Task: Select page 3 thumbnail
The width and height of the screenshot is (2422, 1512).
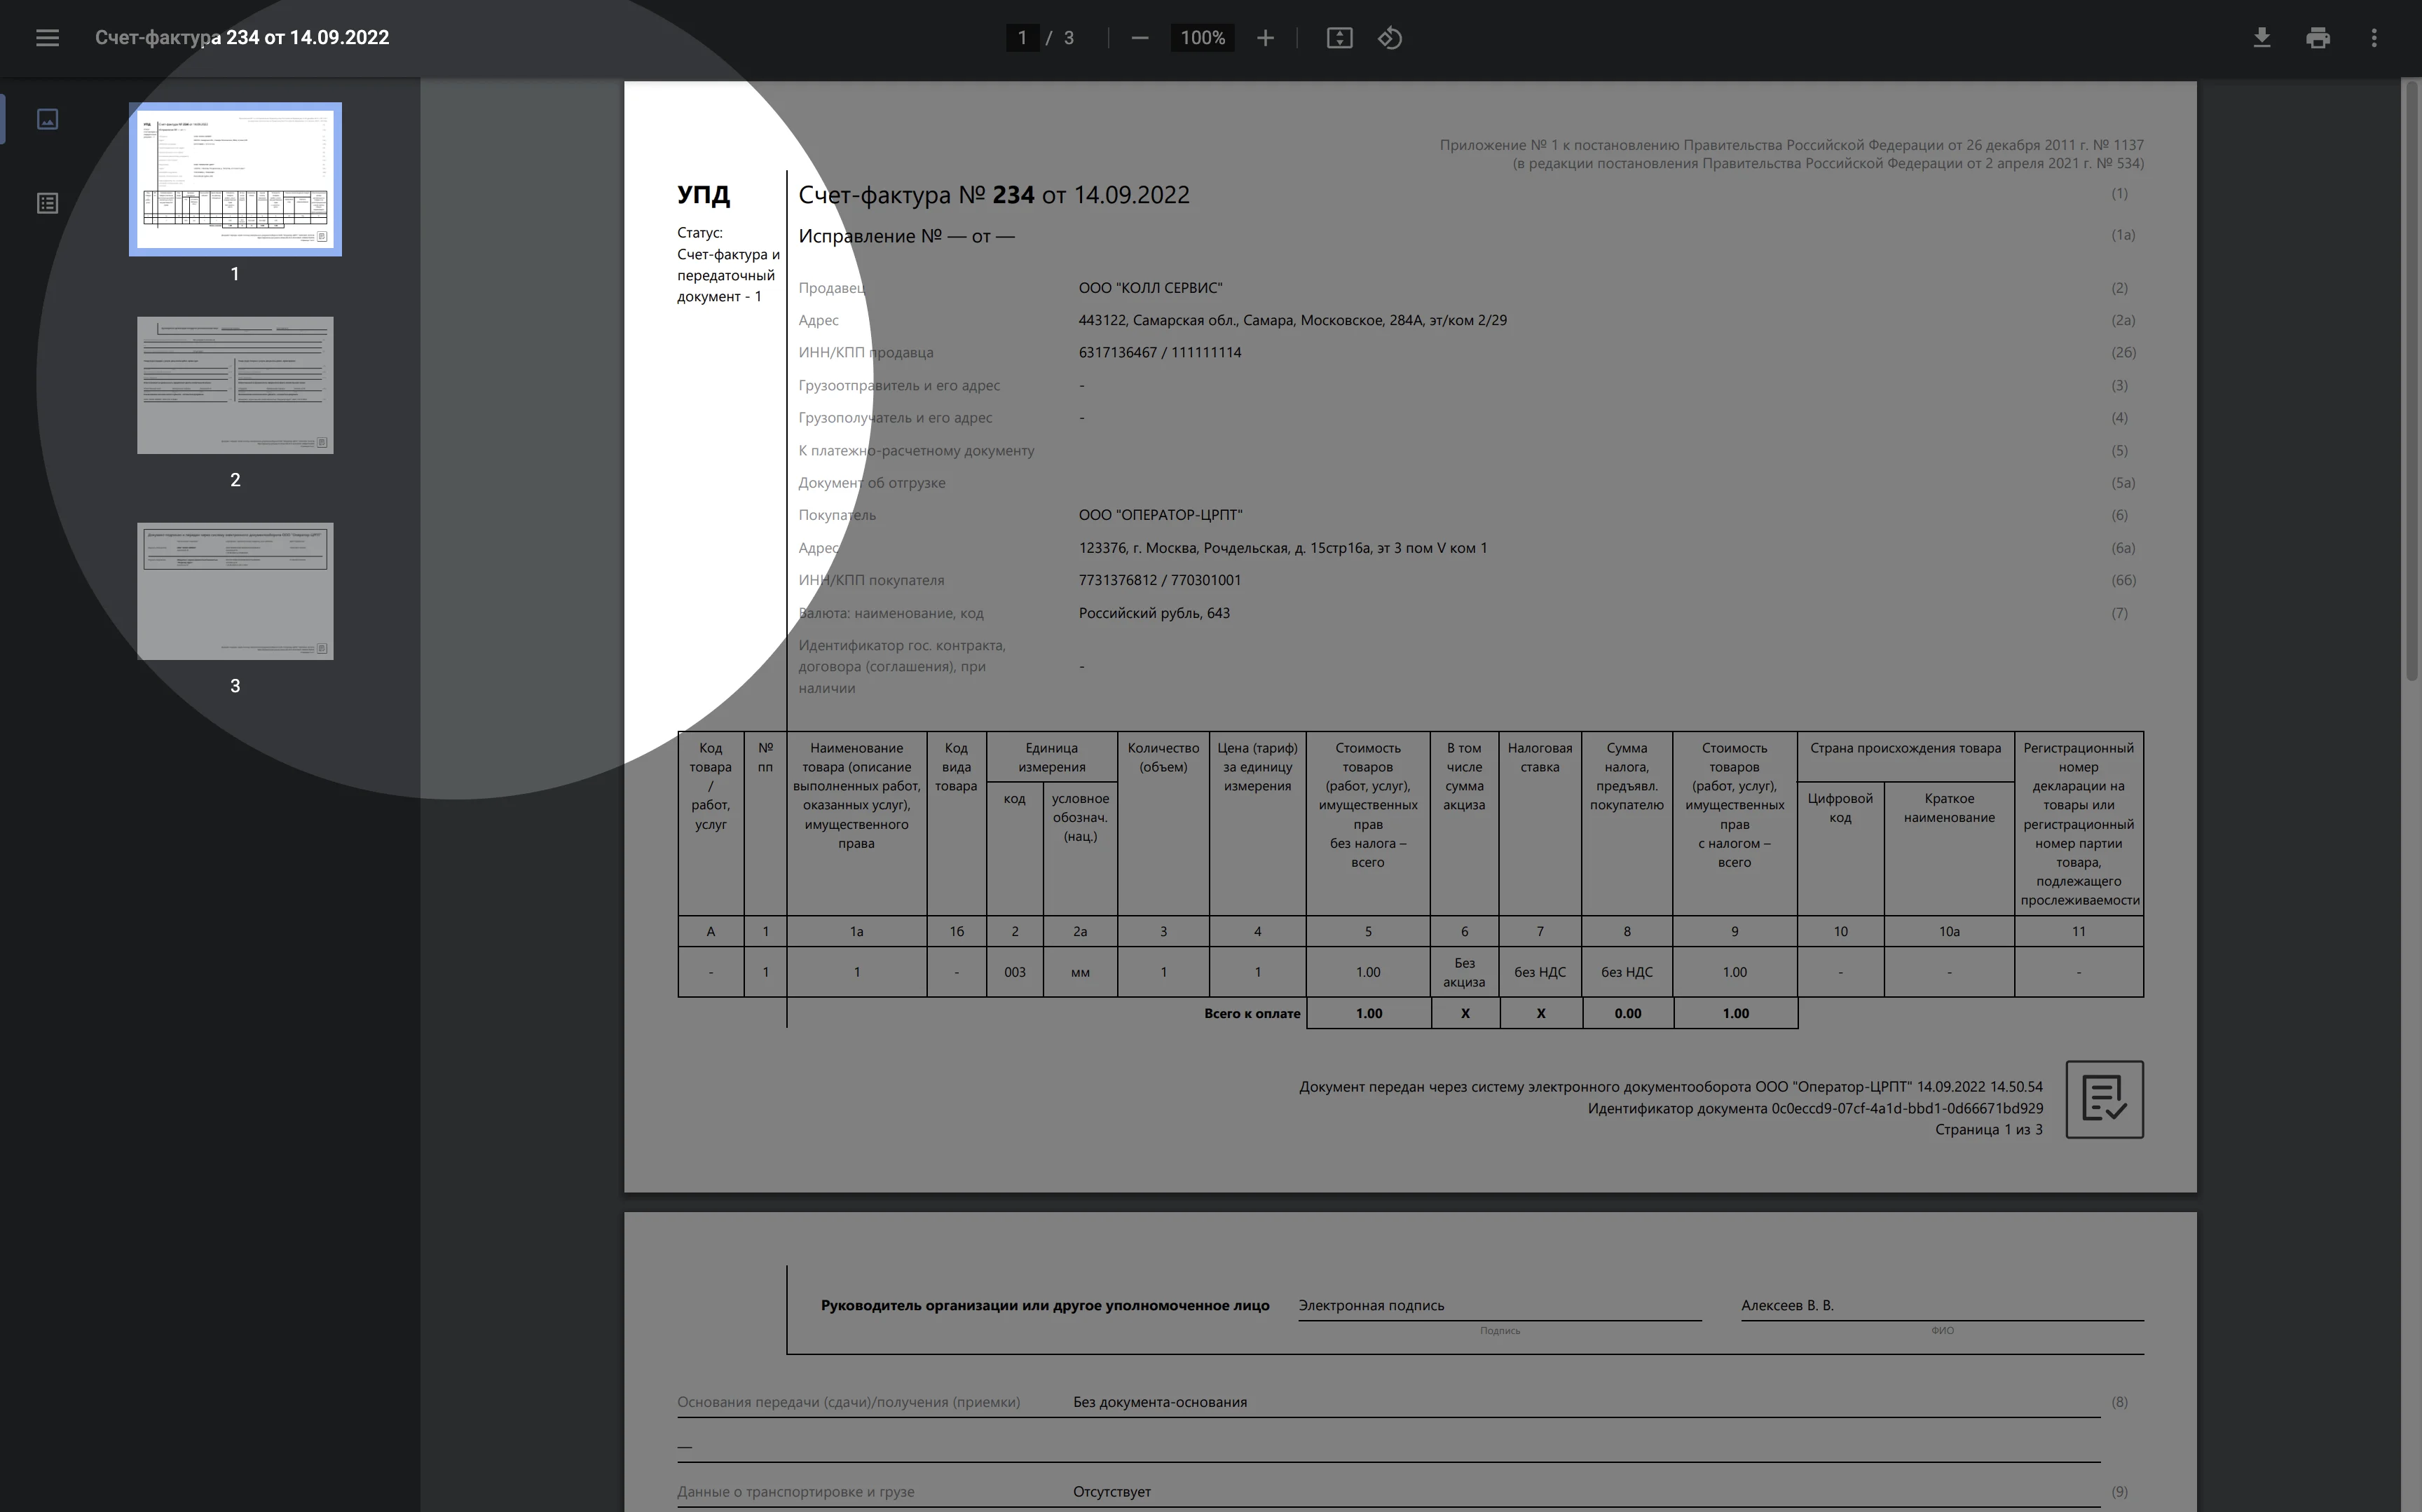Action: point(235,591)
